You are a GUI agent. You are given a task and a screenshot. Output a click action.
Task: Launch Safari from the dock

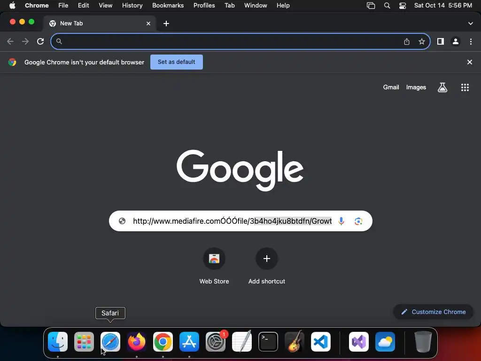[110, 342]
